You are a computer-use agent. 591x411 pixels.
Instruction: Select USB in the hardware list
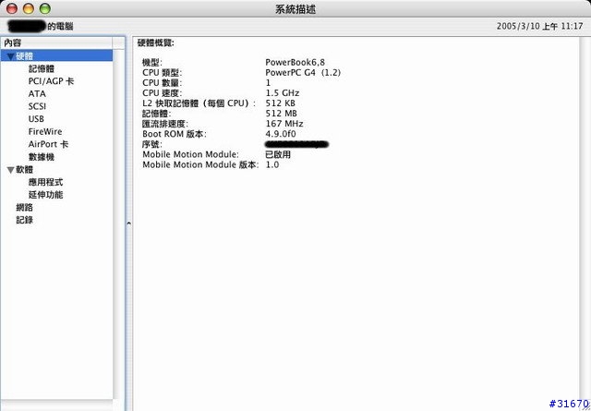36,119
